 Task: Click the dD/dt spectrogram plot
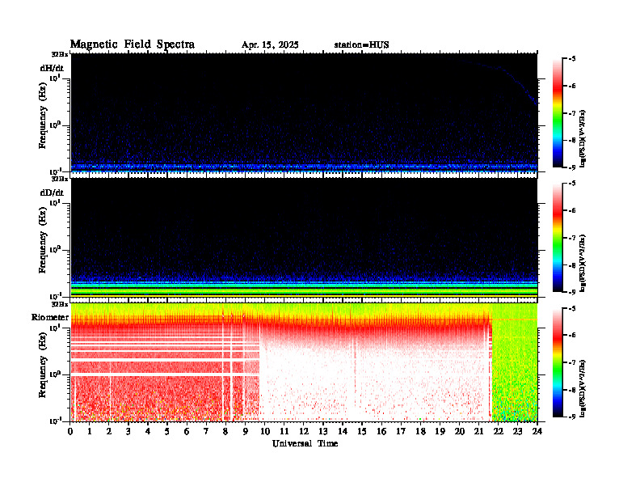(x=304, y=237)
